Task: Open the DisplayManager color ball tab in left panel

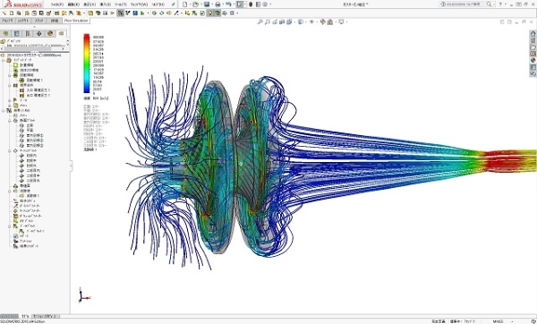Action: coord(50,34)
